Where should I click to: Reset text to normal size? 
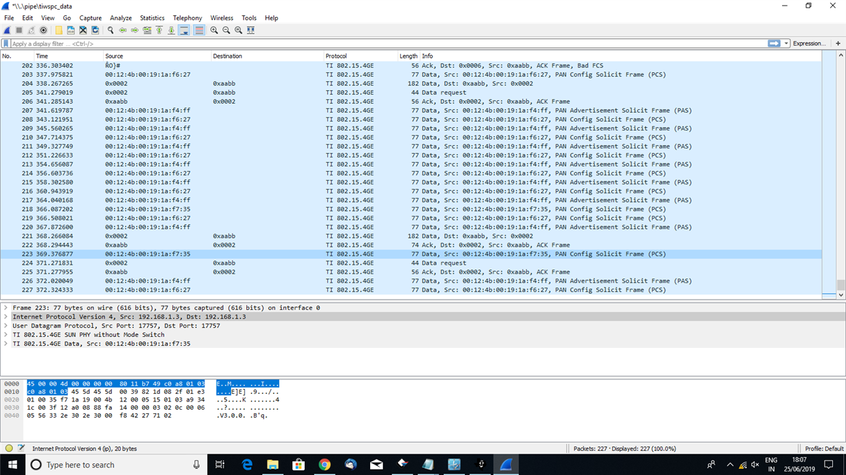tap(239, 30)
